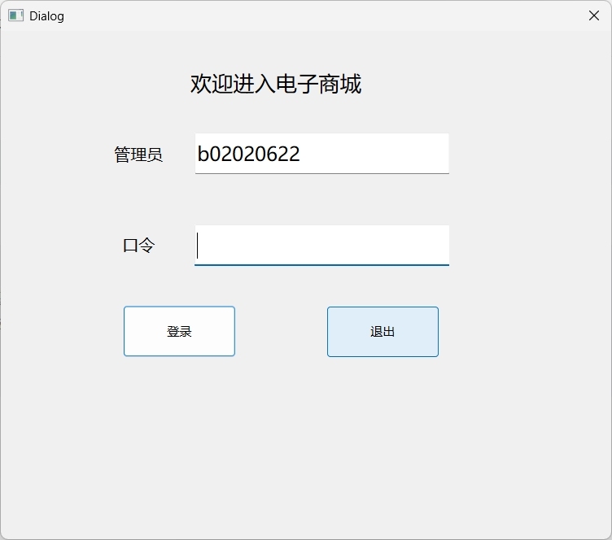Focus the 口令 password input field
The image size is (612, 540).
(x=322, y=246)
